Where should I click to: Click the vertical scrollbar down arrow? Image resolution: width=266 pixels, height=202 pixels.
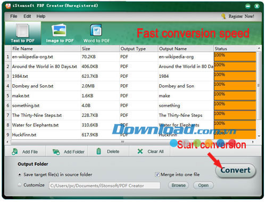259,136
